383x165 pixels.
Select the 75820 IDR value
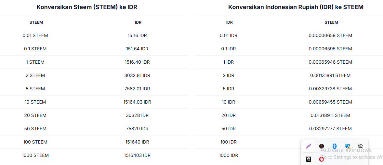tap(137, 129)
